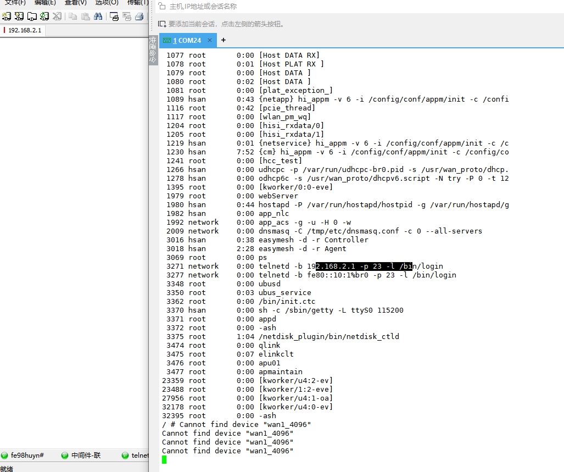This screenshot has width=564, height=472.
Task: Click the Find binoculars icon
Action: coord(98,16)
